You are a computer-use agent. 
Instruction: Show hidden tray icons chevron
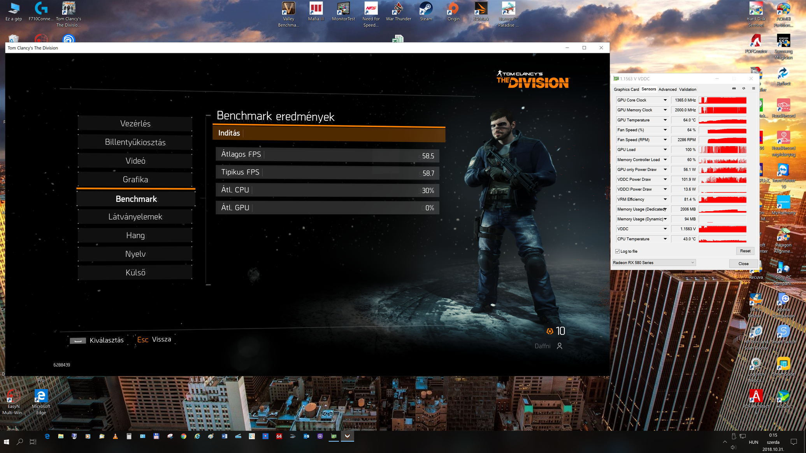(725, 442)
